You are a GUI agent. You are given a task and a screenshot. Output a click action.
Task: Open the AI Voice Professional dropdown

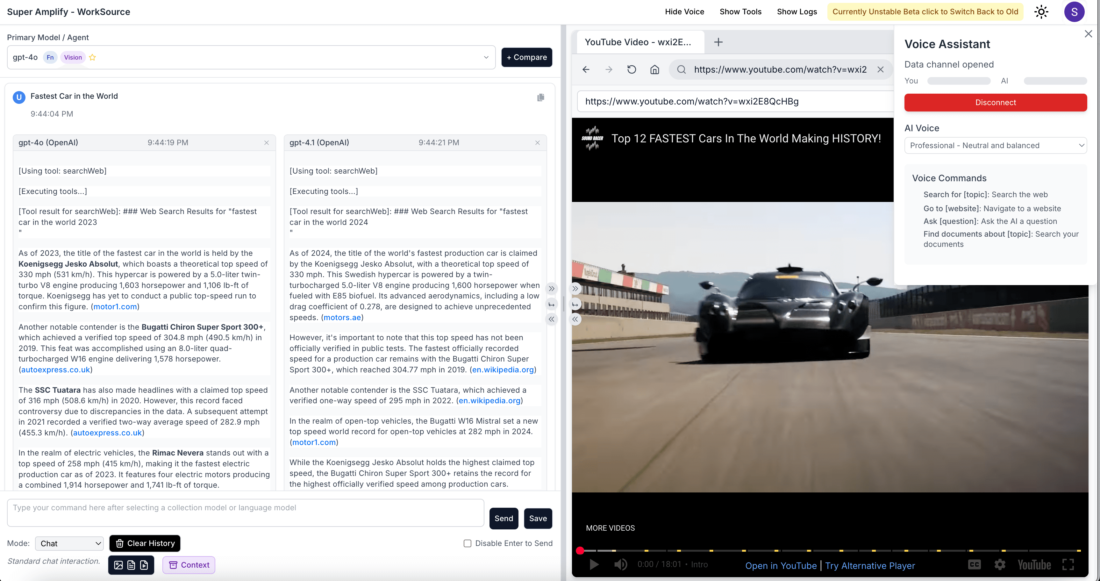pos(995,145)
